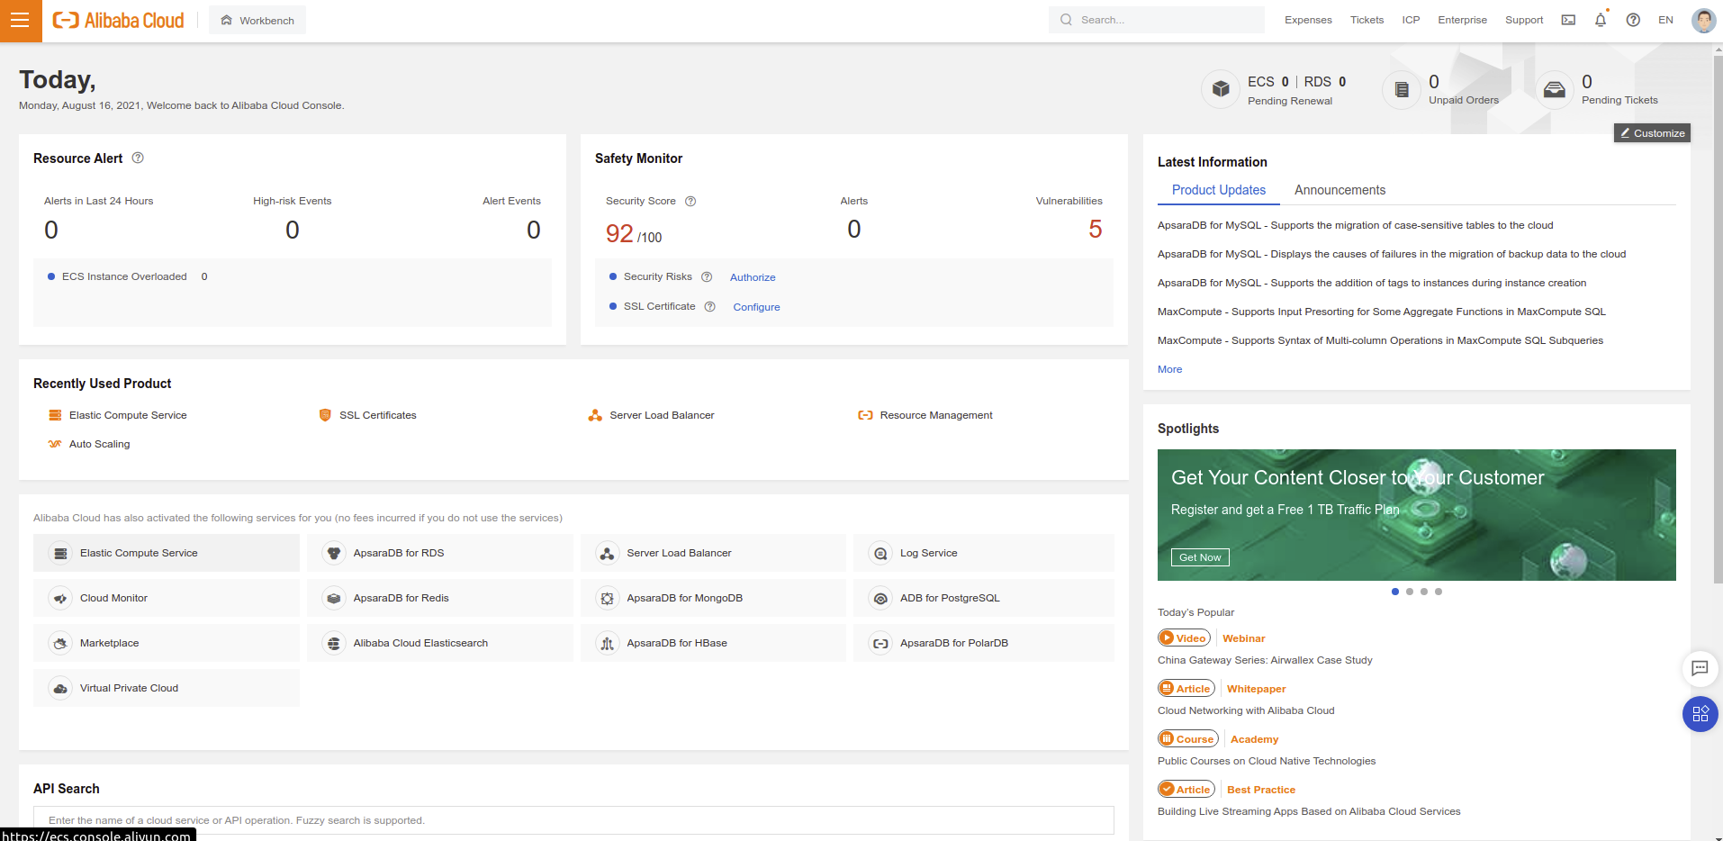1723x841 pixels.
Task: Switch language using the EN selector
Action: coord(1665,20)
